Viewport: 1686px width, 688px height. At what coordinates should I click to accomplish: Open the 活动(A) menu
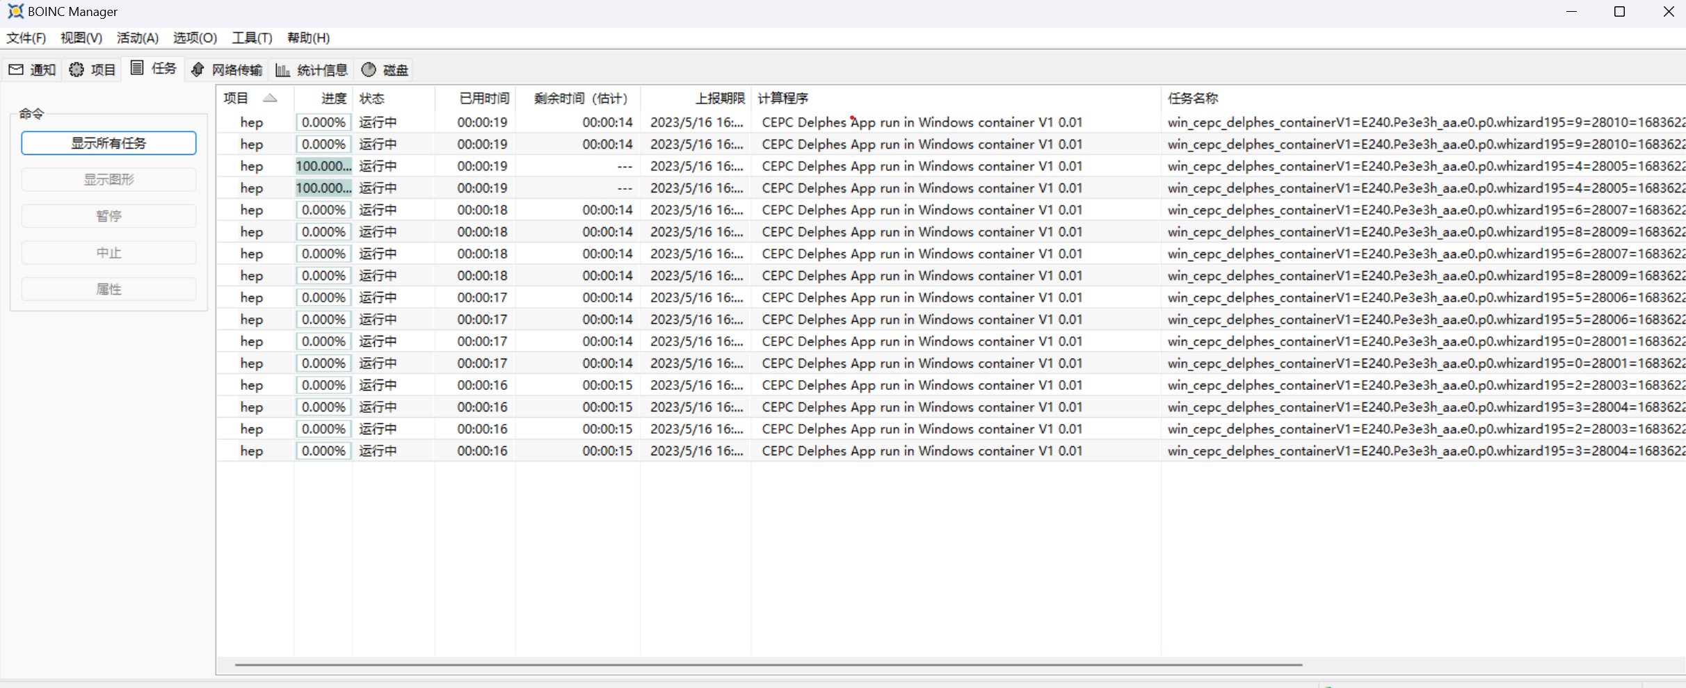138,38
